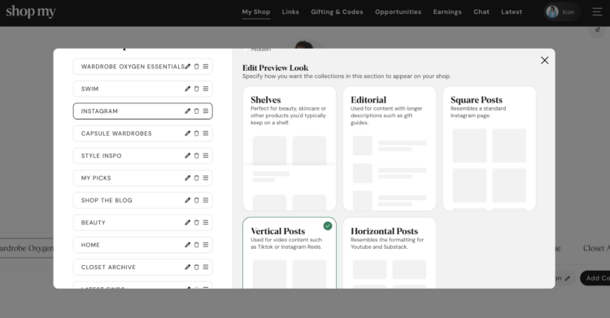This screenshot has height=318, width=610.
Task: Click the Instagram row reorder handle
Action: 206,111
